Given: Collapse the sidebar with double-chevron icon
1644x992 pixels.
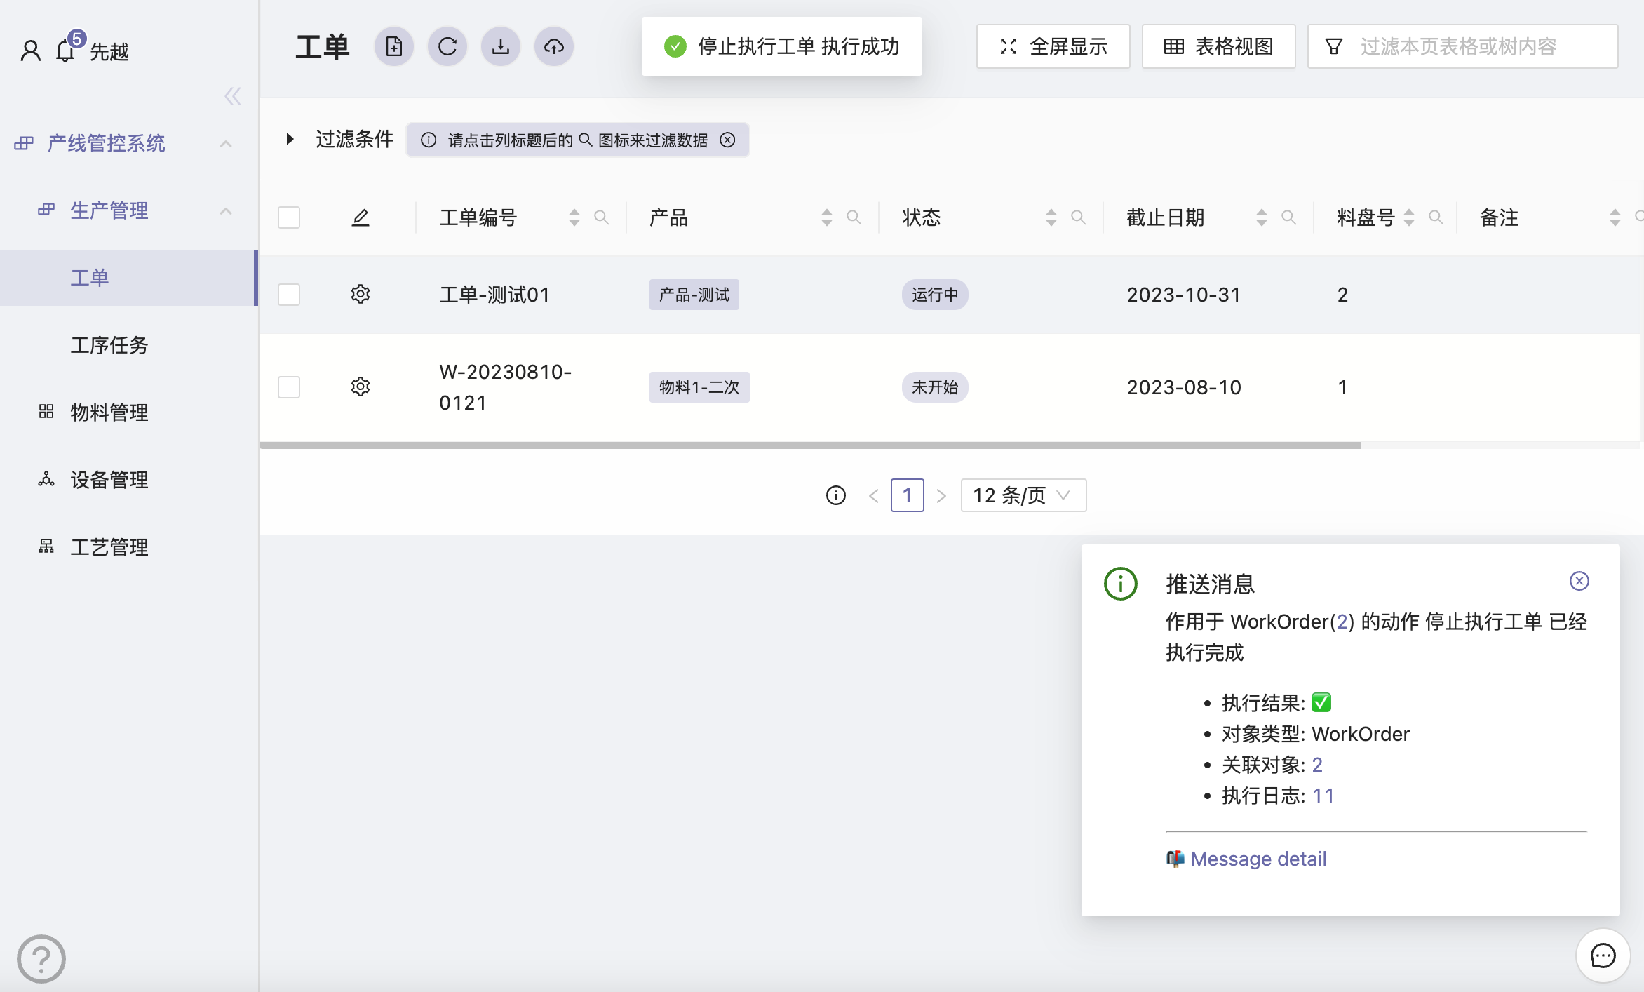Looking at the screenshot, I should (233, 96).
